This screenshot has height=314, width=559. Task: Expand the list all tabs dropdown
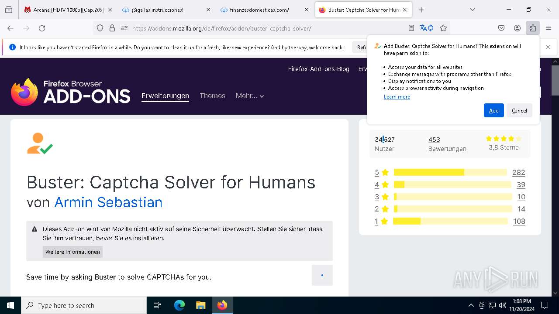point(473,10)
